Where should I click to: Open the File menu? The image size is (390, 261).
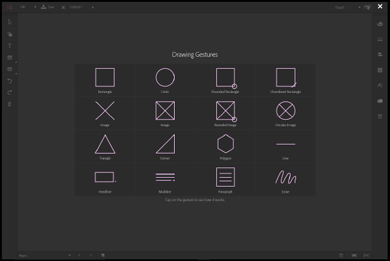click(x=23, y=7)
